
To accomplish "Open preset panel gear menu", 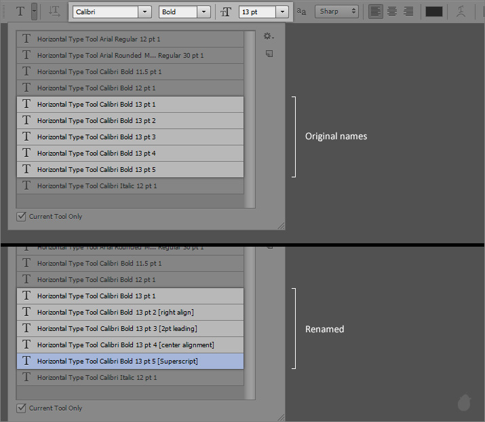I will click(x=269, y=37).
